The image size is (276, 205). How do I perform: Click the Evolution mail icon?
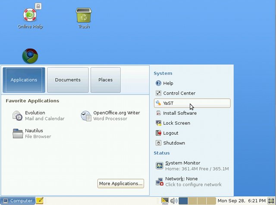pos(17,116)
